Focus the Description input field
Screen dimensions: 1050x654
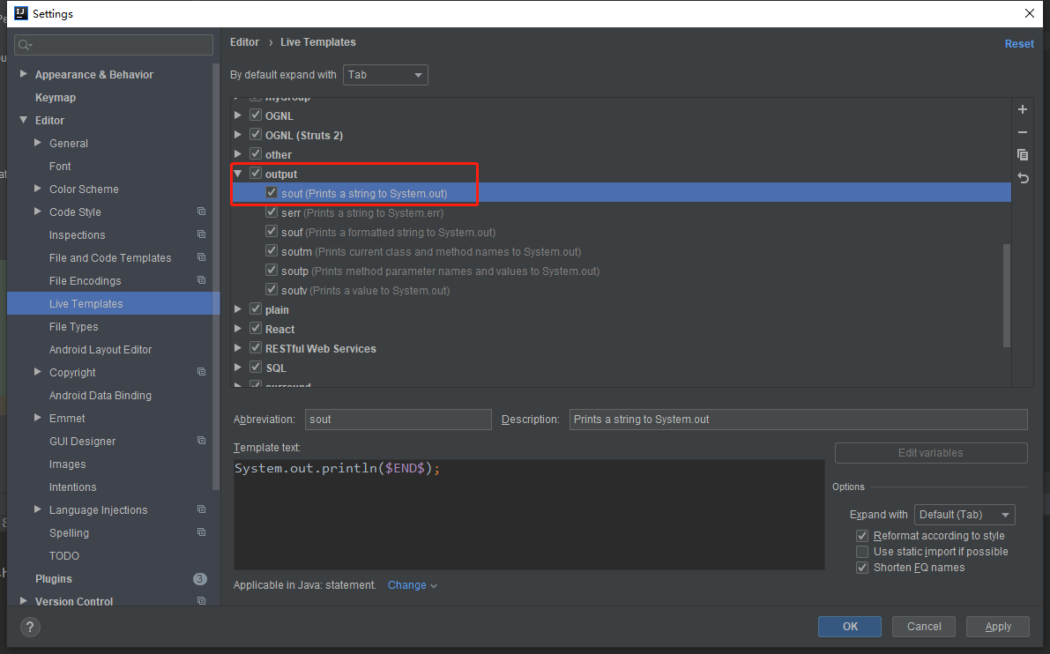pyautogui.click(x=798, y=420)
